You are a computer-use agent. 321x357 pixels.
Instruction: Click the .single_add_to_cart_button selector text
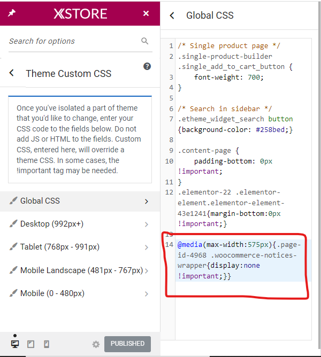click(x=231, y=67)
